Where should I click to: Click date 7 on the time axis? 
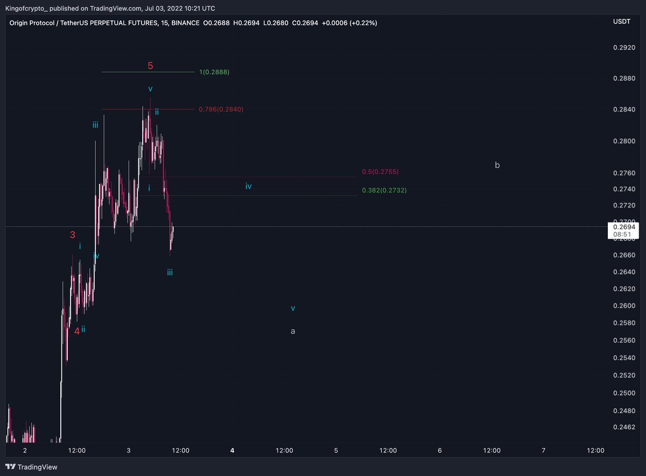click(x=544, y=451)
